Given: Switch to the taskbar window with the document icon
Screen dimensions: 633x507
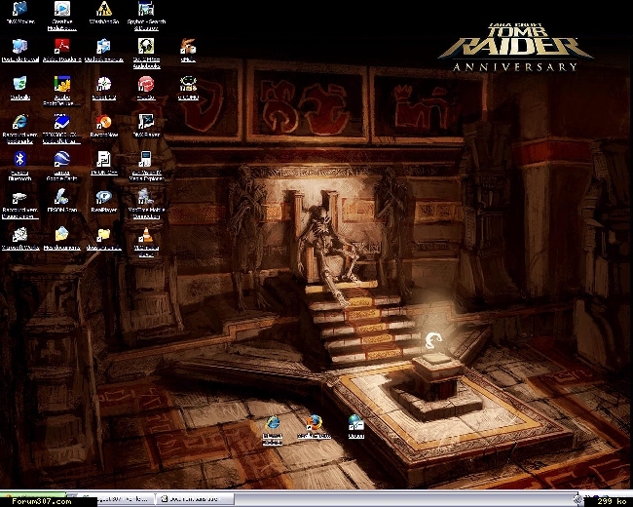Looking at the screenshot, I should tap(196, 499).
